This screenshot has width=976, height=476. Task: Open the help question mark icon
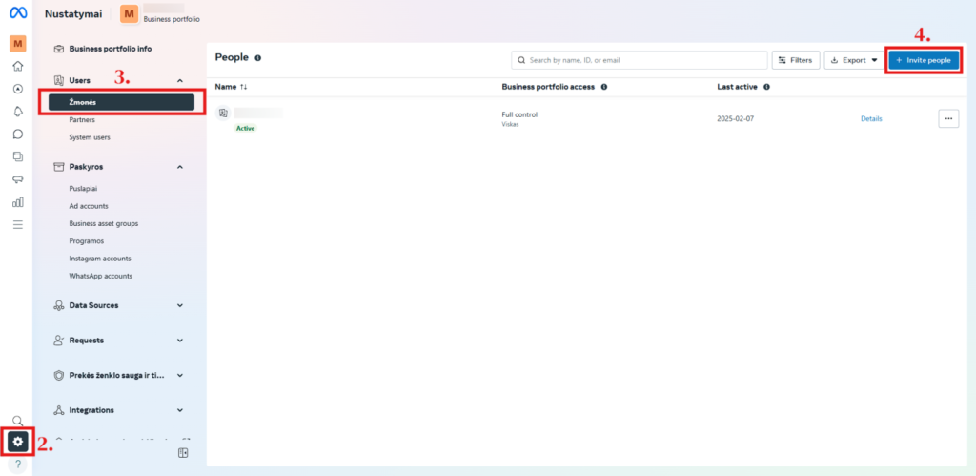tap(18, 464)
